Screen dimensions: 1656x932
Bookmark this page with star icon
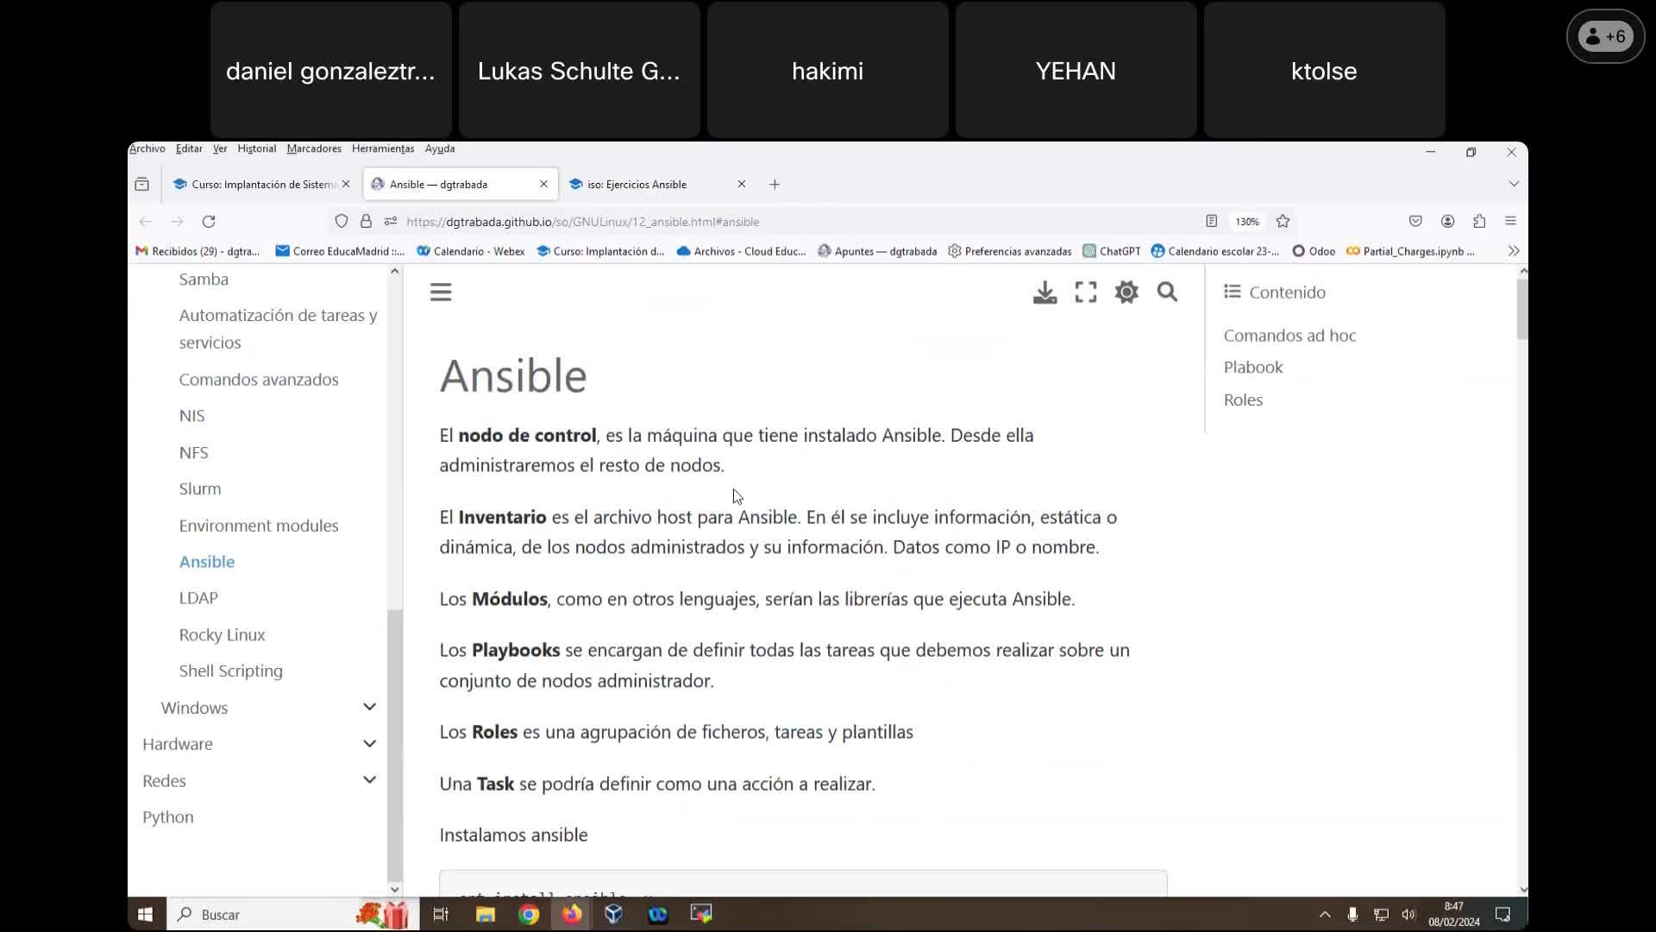click(1283, 222)
